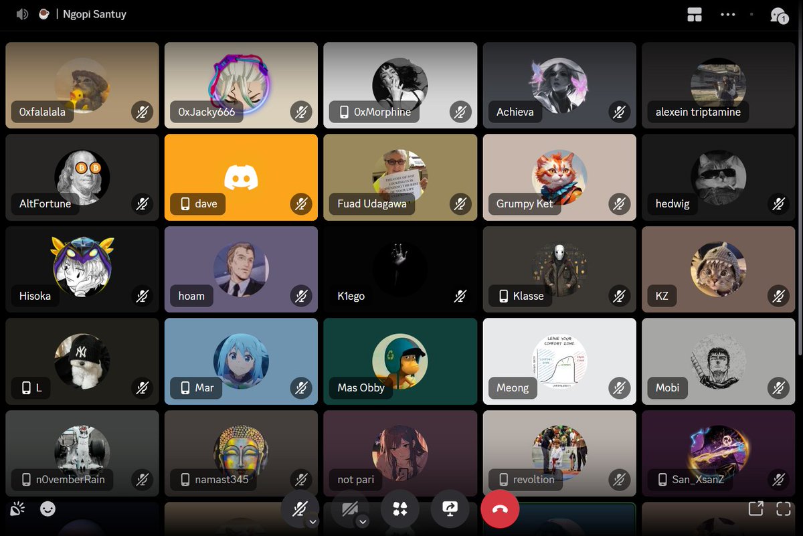
Task: Select alexein triptamine's avatar
Action: 719,85
